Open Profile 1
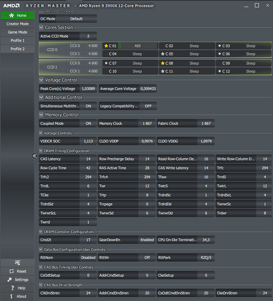The width and height of the screenshot is (273, 301). (x=18, y=41)
